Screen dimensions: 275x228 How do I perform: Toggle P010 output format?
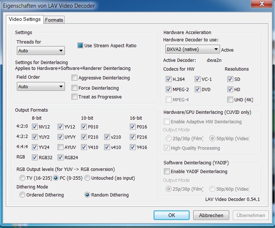pyautogui.click(x=84, y=127)
